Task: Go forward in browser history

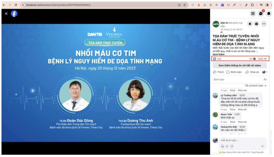Action: [10, 5]
